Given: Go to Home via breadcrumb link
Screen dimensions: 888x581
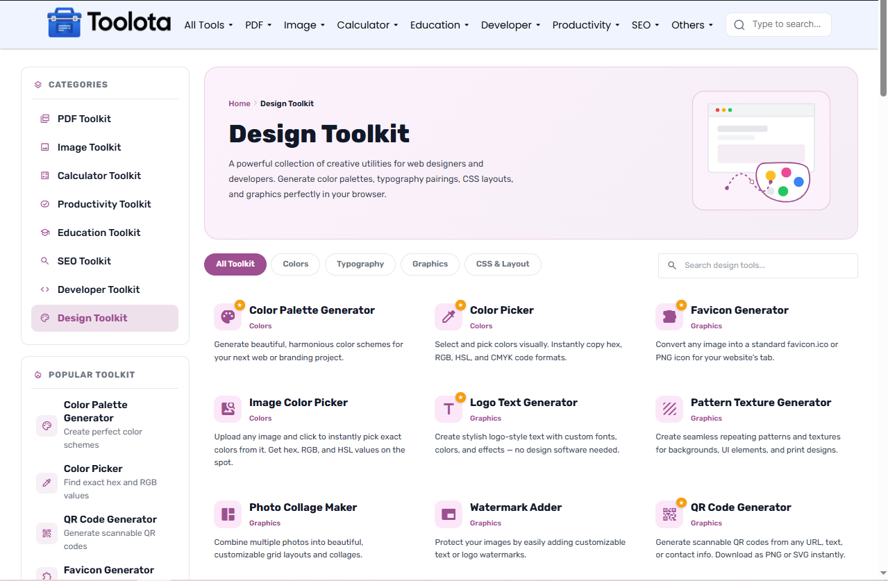Looking at the screenshot, I should coord(240,103).
